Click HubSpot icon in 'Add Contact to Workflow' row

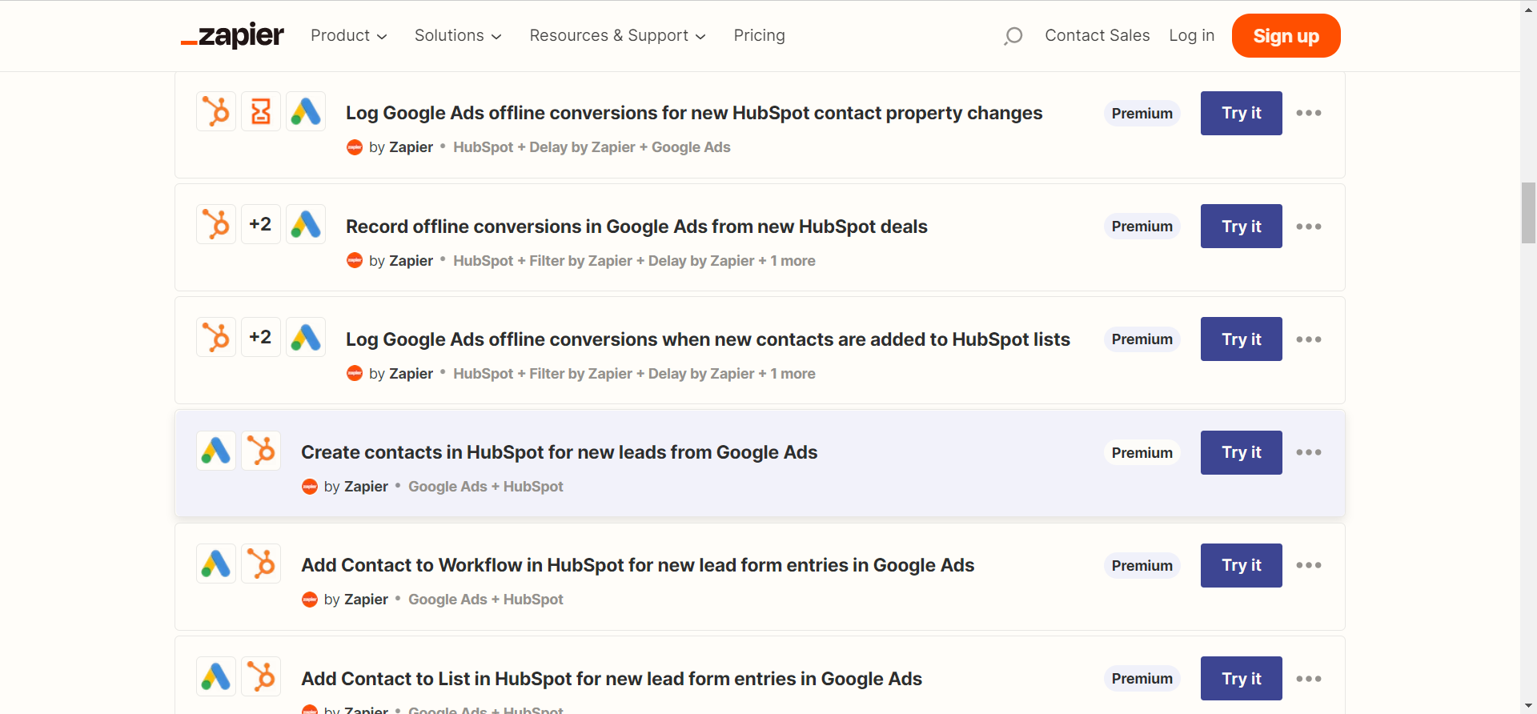pyautogui.click(x=261, y=564)
